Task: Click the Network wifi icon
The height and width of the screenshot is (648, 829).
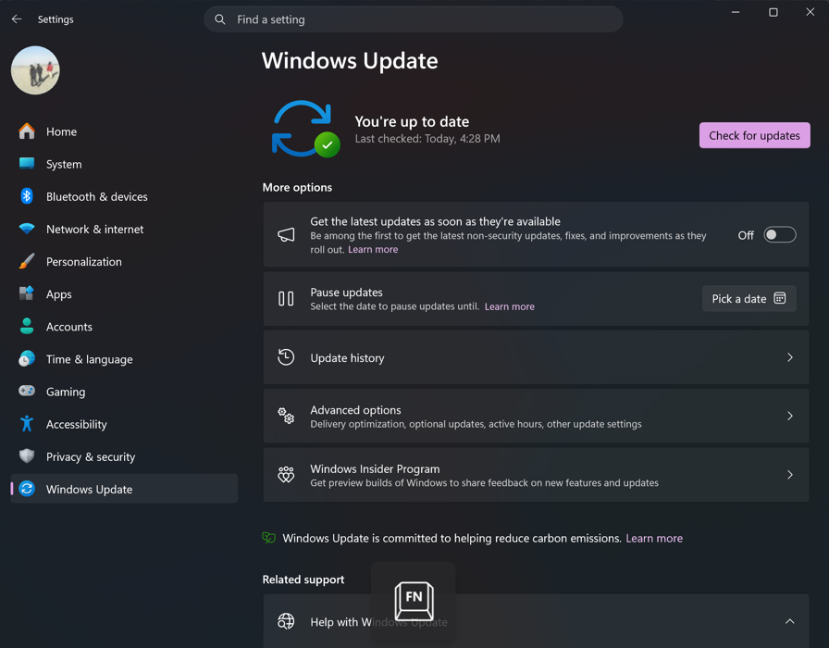Action: [x=27, y=229]
